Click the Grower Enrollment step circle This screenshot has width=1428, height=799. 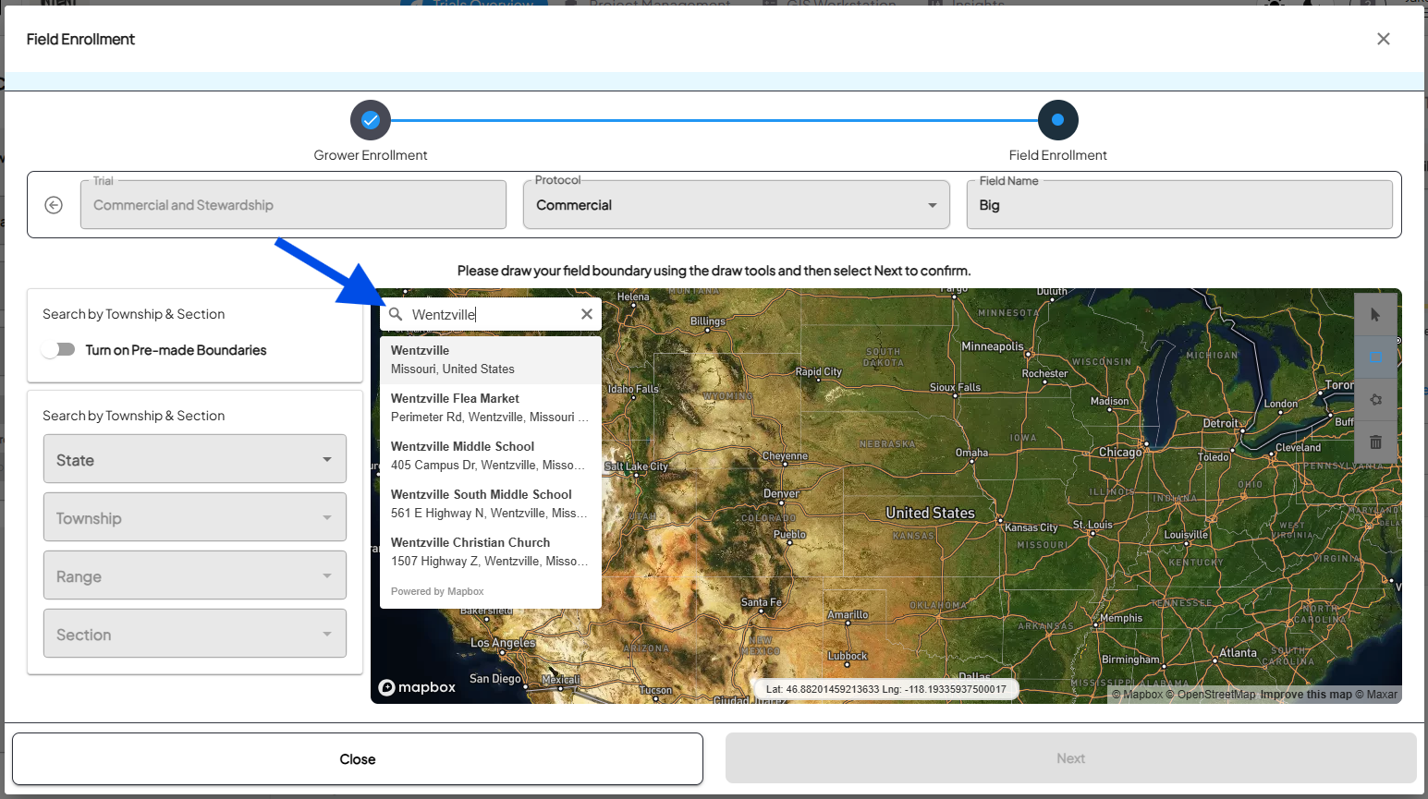click(371, 120)
